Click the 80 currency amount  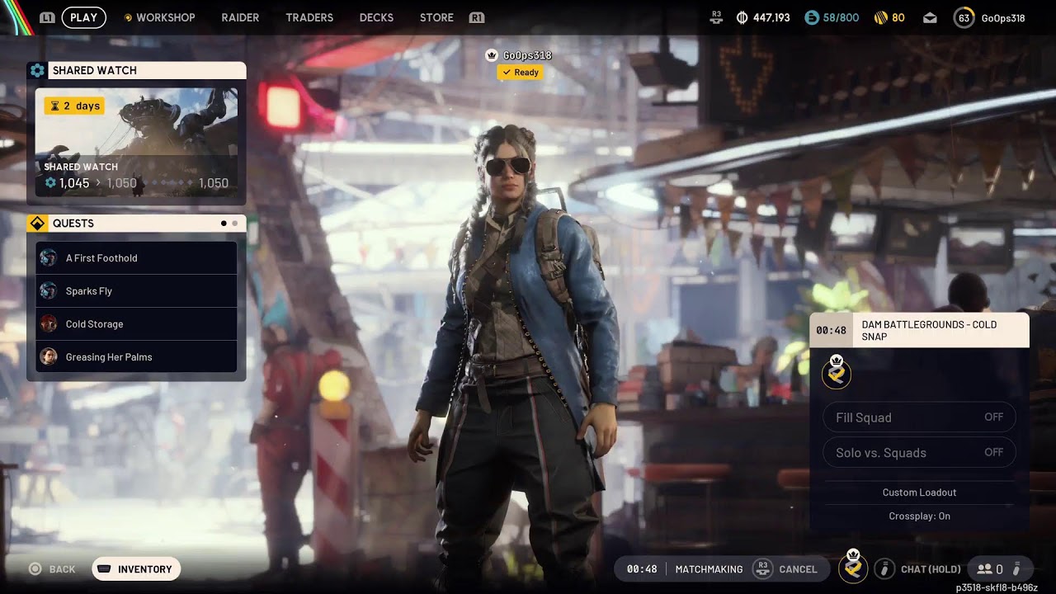(898, 17)
